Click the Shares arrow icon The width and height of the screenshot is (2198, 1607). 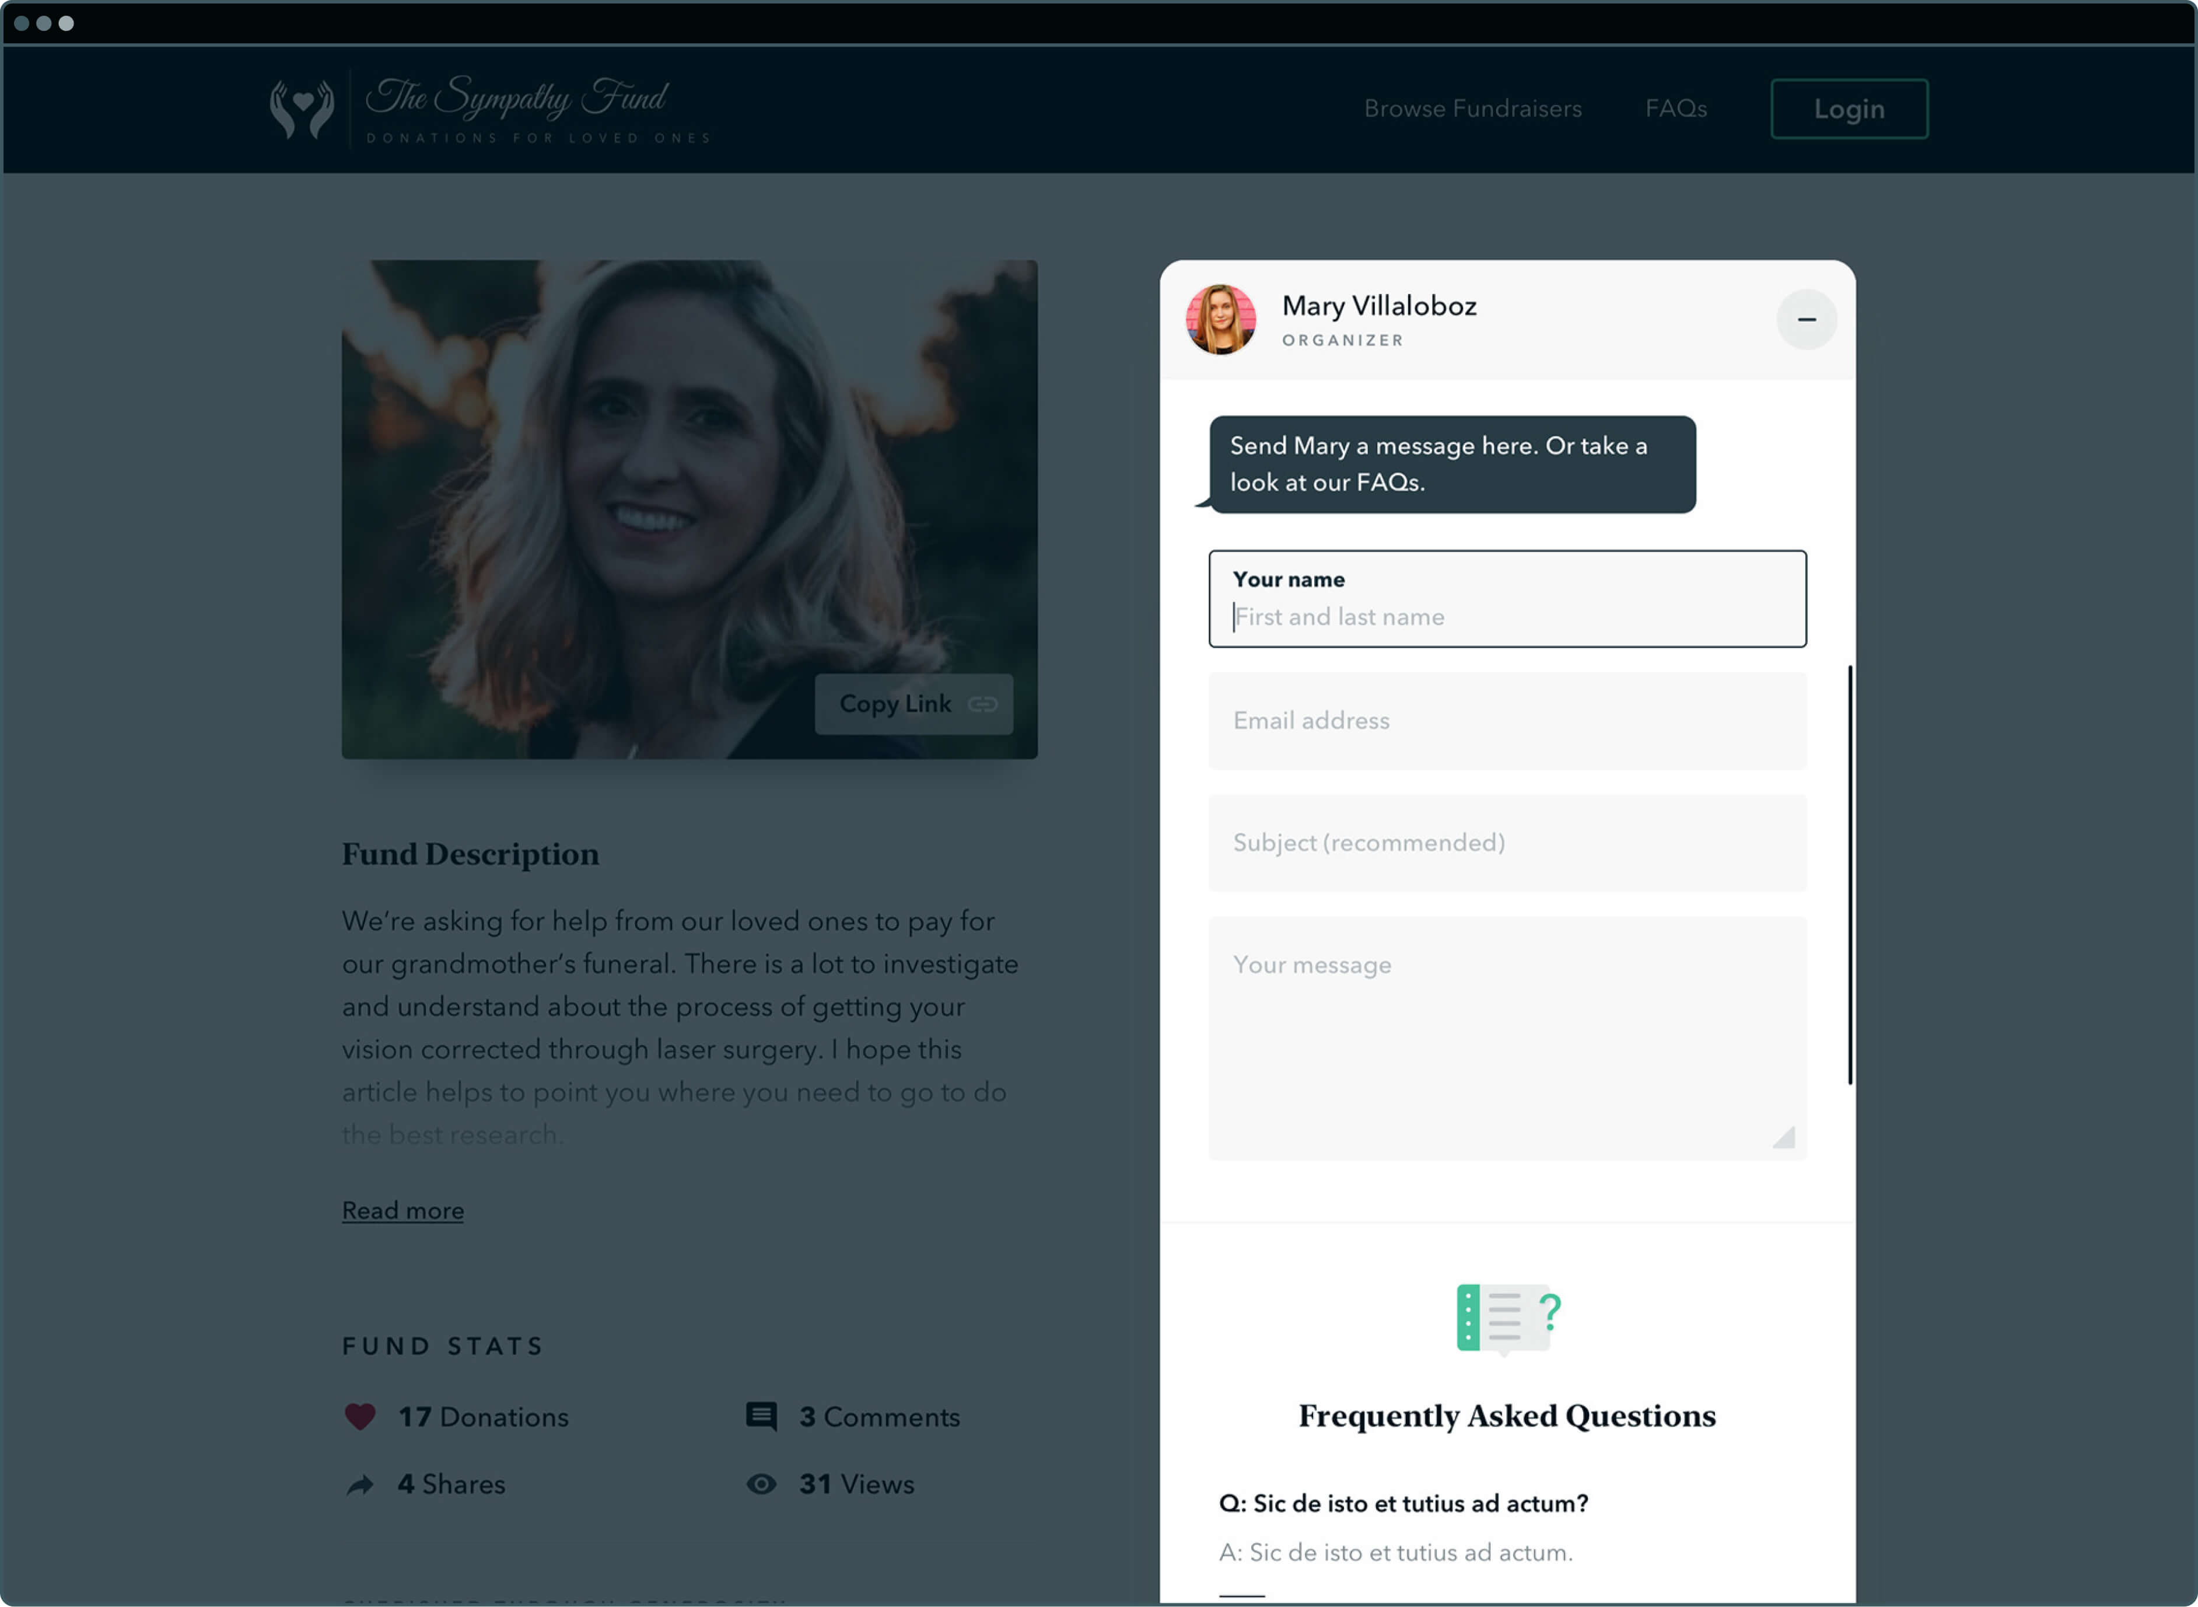[360, 1484]
